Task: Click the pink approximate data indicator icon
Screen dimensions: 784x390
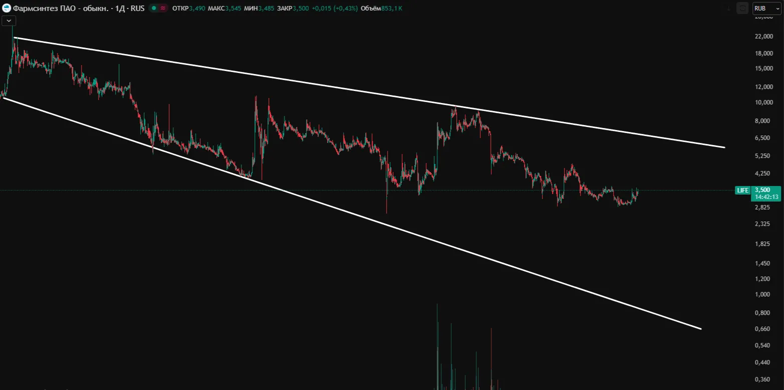Action: point(163,8)
